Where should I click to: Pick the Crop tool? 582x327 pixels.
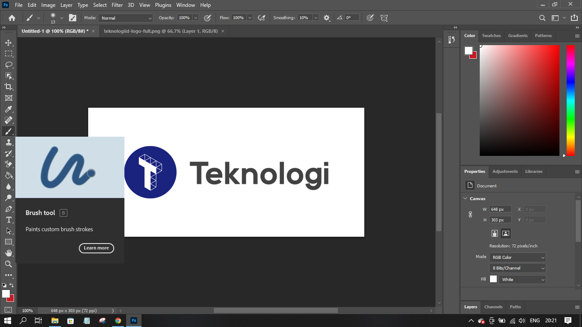(8, 87)
